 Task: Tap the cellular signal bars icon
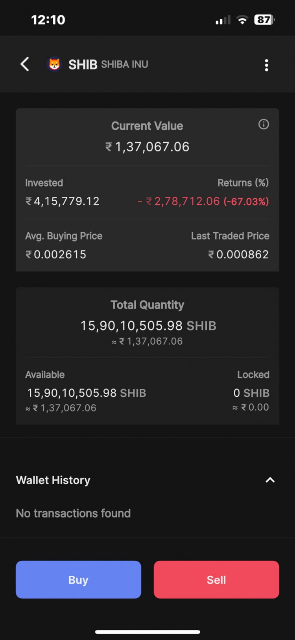(x=223, y=20)
